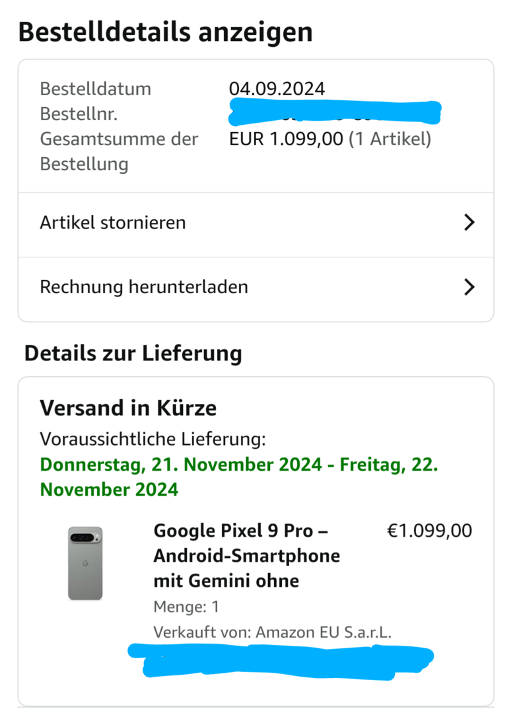This screenshot has width=511, height=713.
Task: Tap the arrow next to Rechnung herunterladen
Action: (x=469, y=287)
